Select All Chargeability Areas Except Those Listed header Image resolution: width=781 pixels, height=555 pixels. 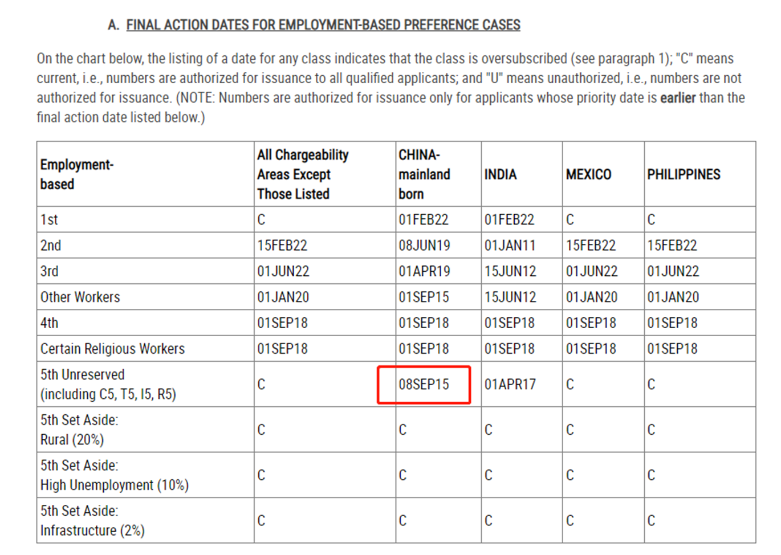click(302, 174)
